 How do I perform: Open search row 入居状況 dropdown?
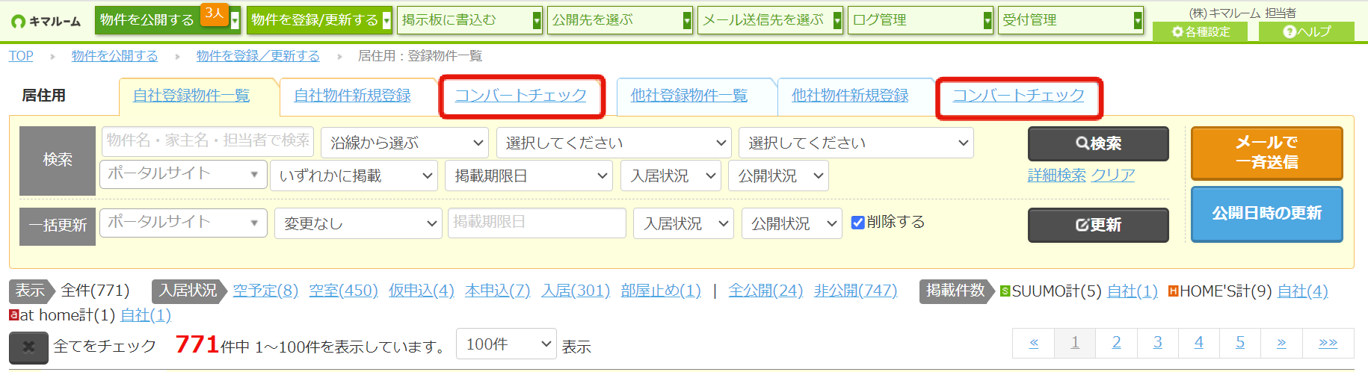point(671,176)
